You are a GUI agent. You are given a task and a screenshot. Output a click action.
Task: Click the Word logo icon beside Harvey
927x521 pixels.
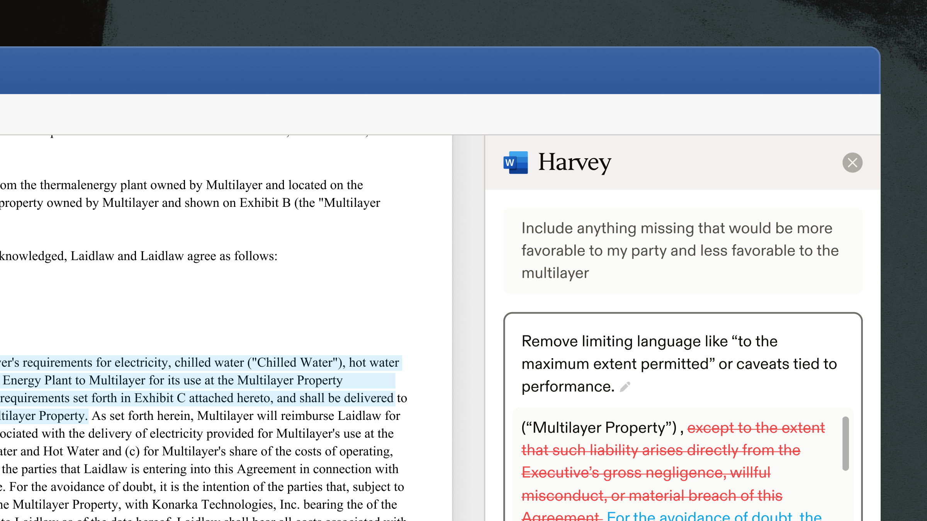[516, 162]
